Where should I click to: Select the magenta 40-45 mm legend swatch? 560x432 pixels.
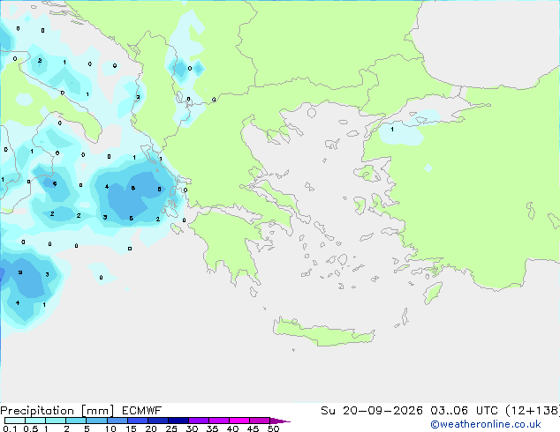239,421
